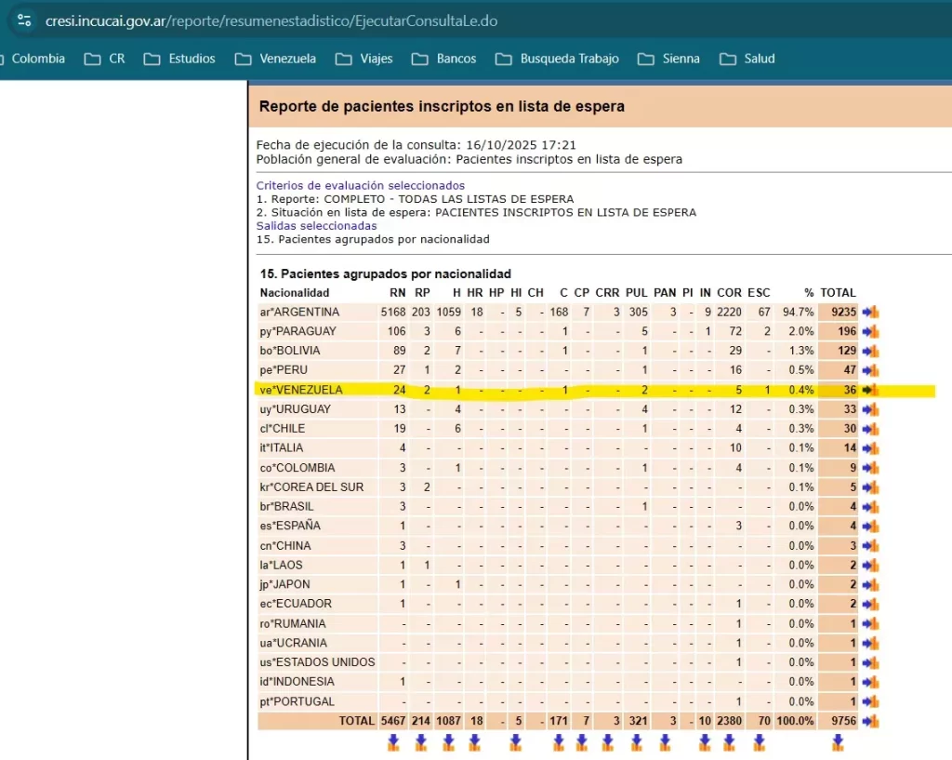
Task: Click the arrow icon below the COR column
Action: (x=730, y=742)
